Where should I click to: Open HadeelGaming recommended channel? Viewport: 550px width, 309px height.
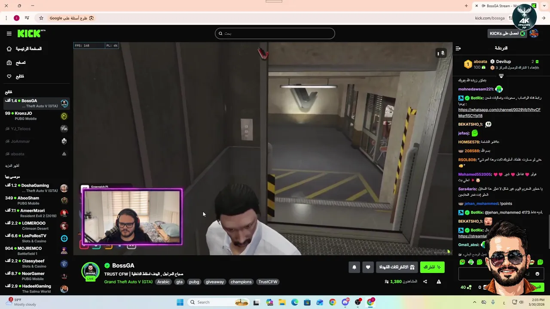[x=36, y=288]
